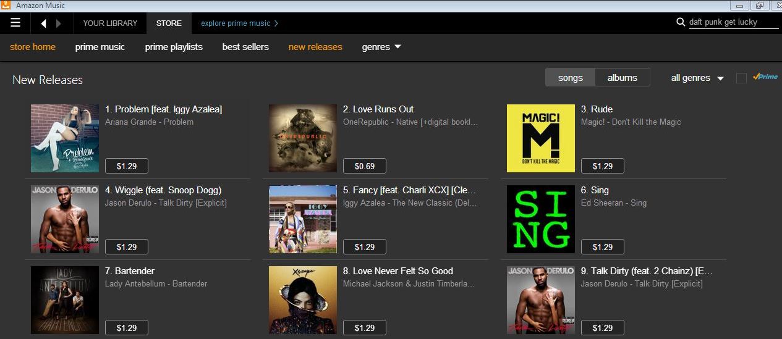Open new releases section
The height and width of the screenshot is (339, 782).
tap(315, 47)
